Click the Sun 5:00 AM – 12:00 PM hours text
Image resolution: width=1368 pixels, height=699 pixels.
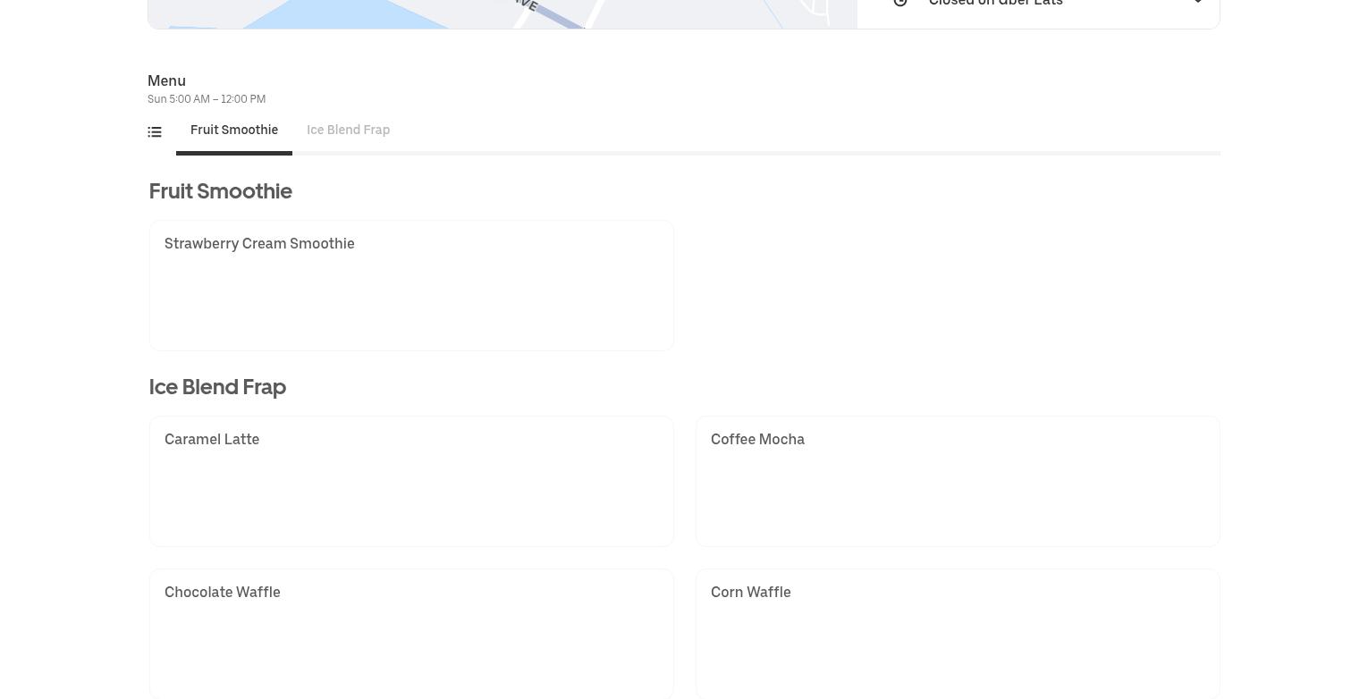coord(207,99)
